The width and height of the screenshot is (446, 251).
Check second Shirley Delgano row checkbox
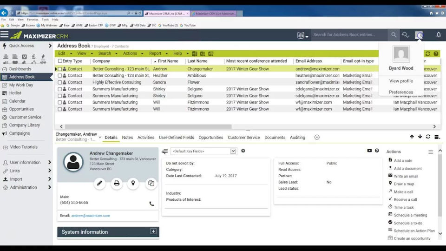point(60,96)
